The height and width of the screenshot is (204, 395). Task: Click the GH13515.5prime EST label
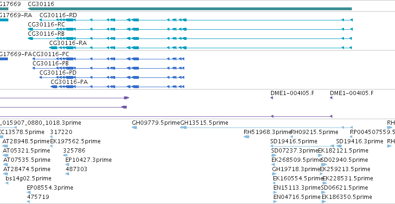[204, 123]
